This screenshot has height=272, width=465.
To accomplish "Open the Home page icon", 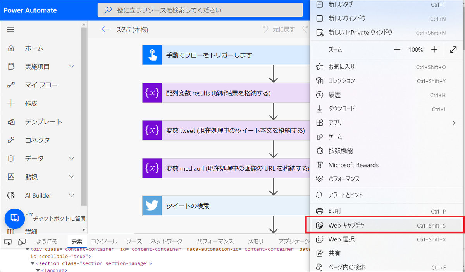I will point(11,48).
